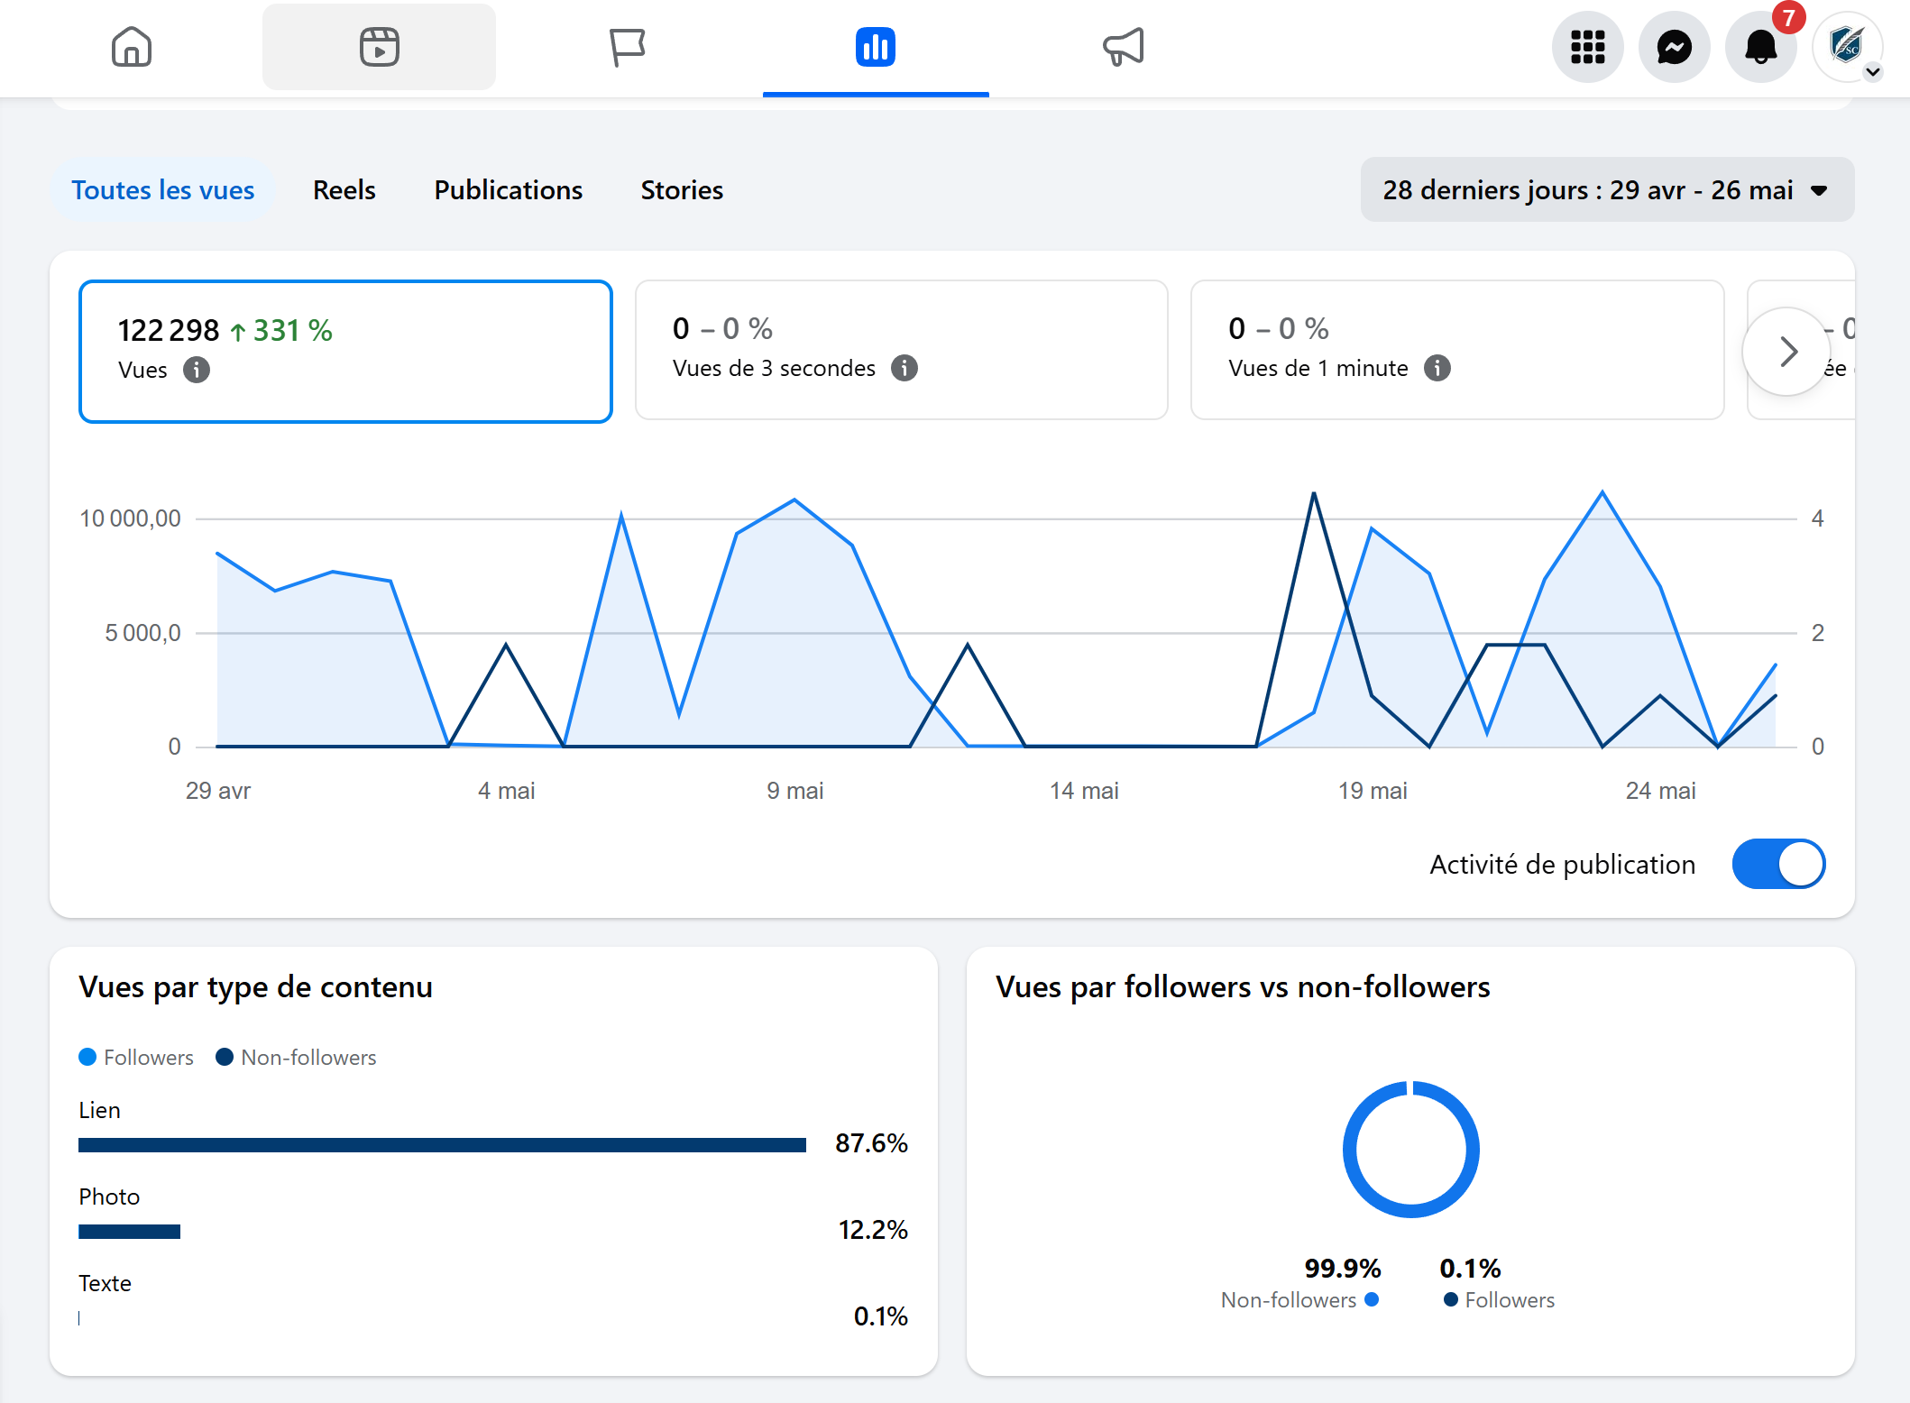Image resolution: width=1910 pixels, height=1403 pixels.
Task: Open Messenger chat icon
Action: coord(1674,47)
